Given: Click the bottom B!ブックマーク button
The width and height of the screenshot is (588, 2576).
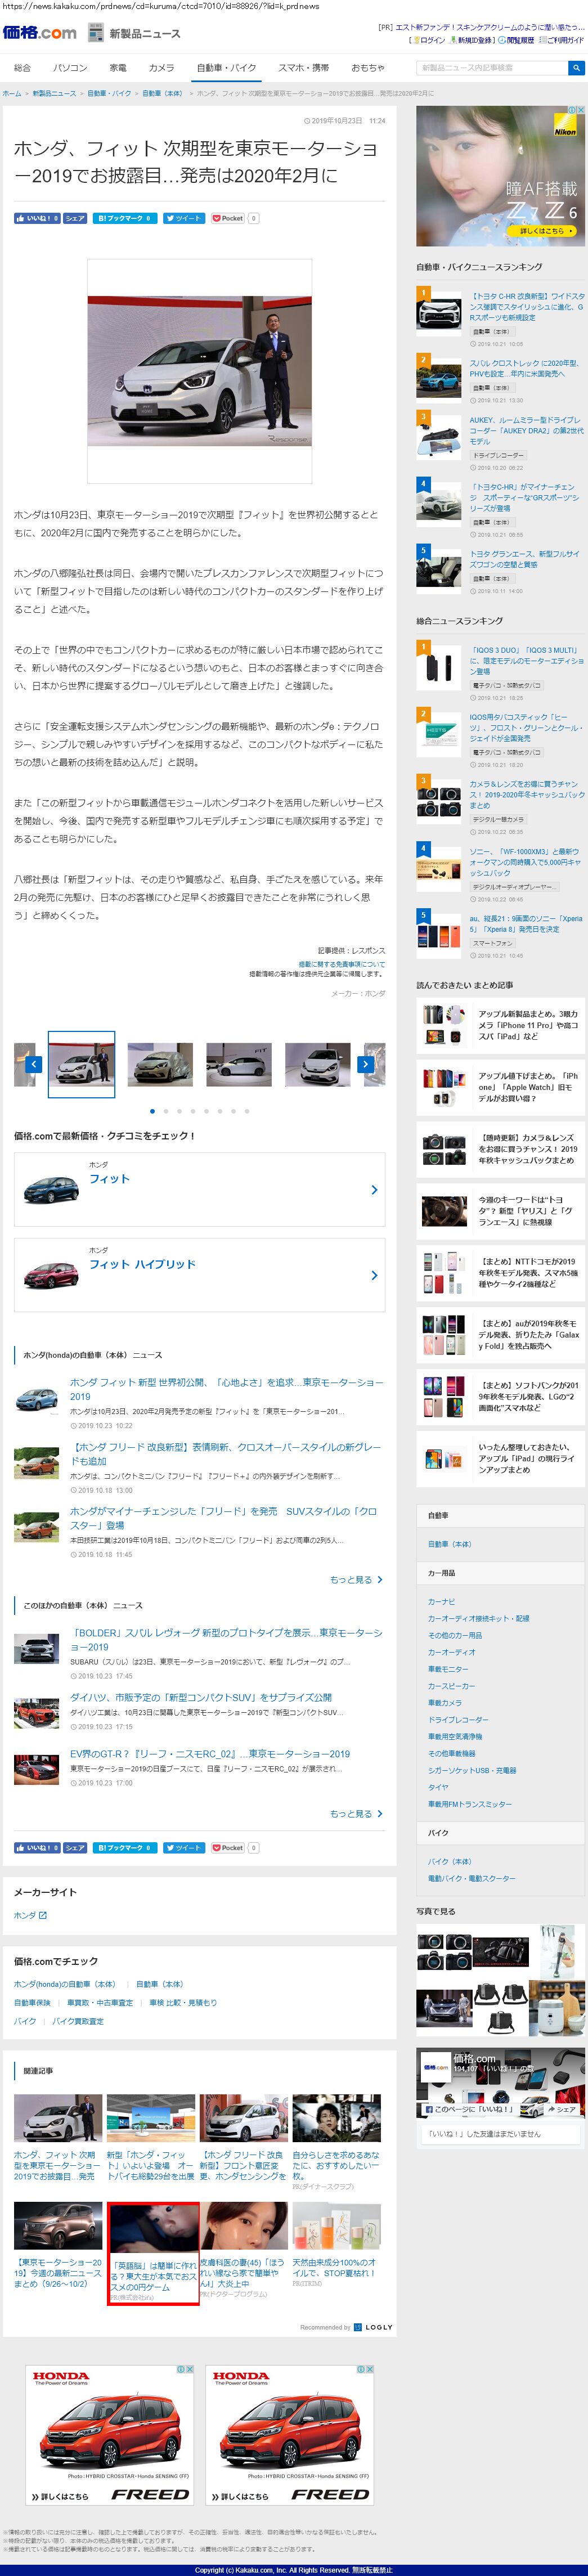Looking at the screenshot, I should click(x=124, y=1848).
